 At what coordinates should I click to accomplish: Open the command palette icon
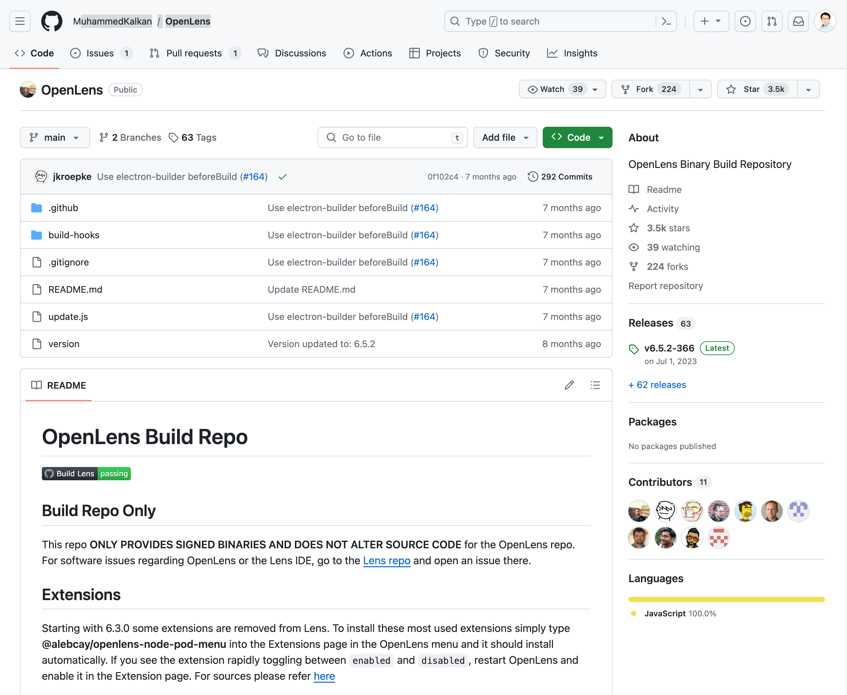tap(666, 21)
